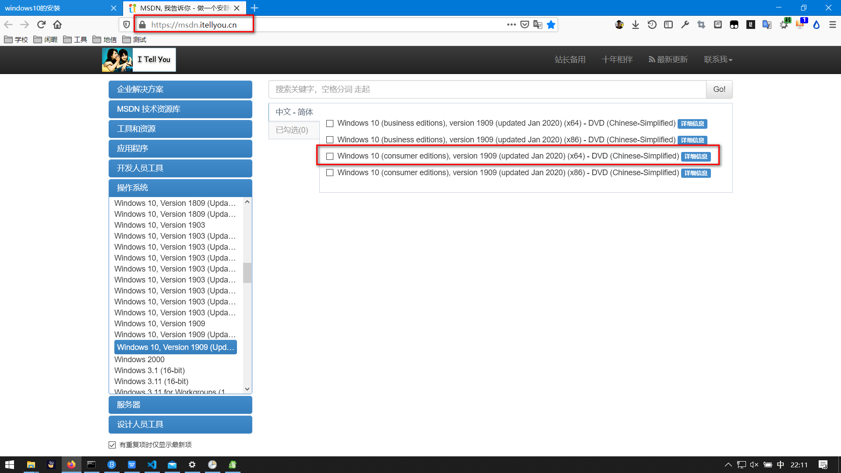Collapse the 操作系统 category
This screenshot has height=473, width=841.
pyautogui.click(x=180, y=188)
